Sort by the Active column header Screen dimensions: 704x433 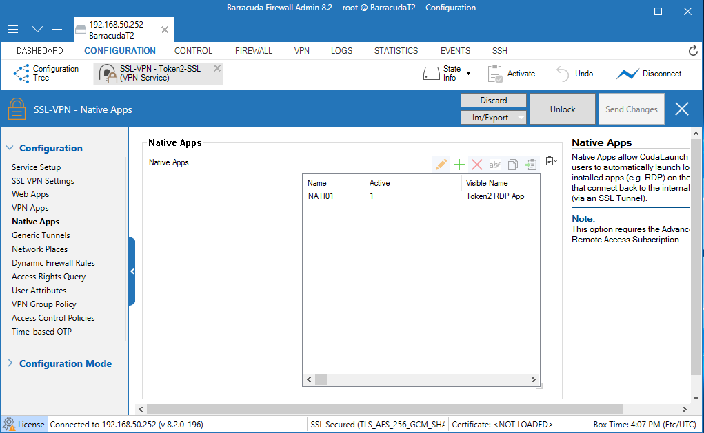click(413, 183)
